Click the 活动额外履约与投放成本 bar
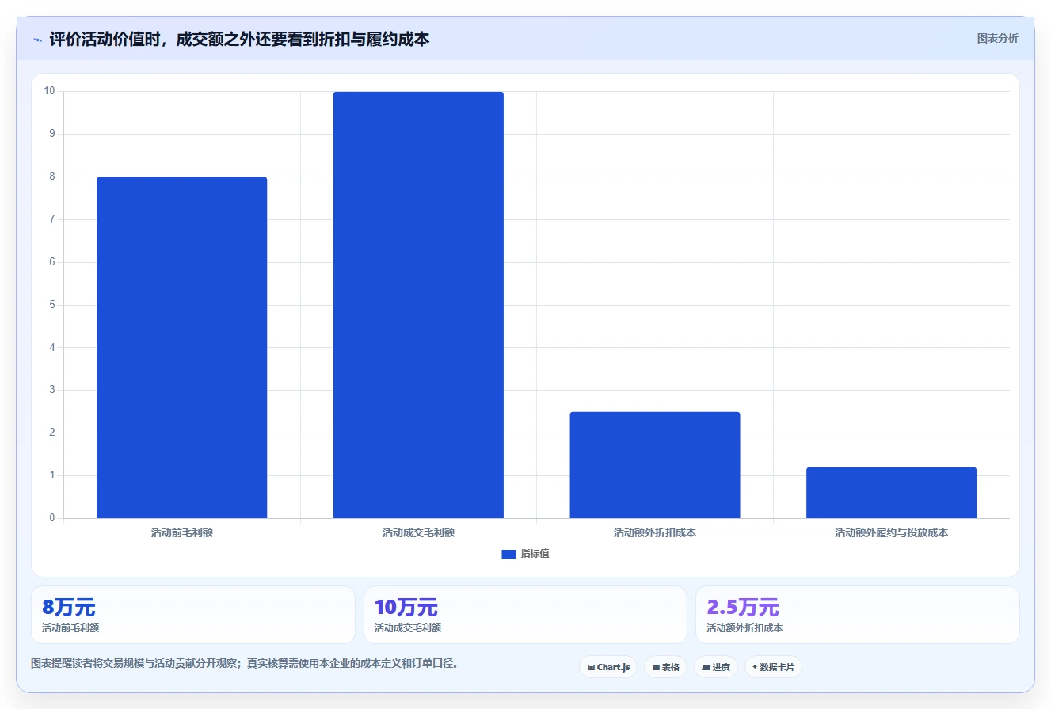 pos(891,493)
